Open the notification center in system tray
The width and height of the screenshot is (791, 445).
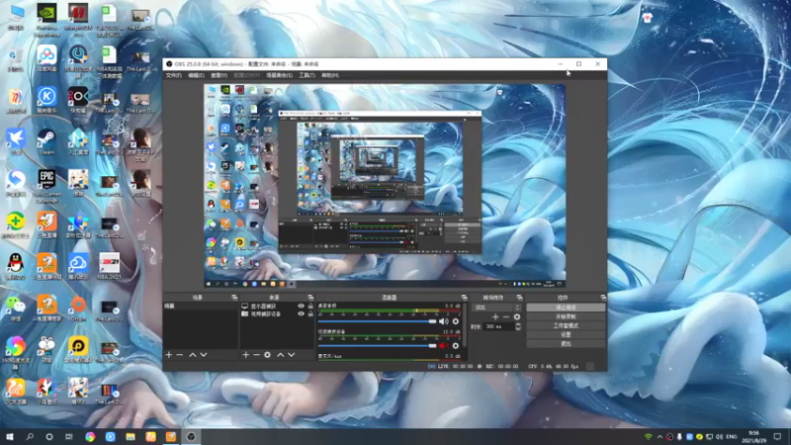click(x=777, y=437)
